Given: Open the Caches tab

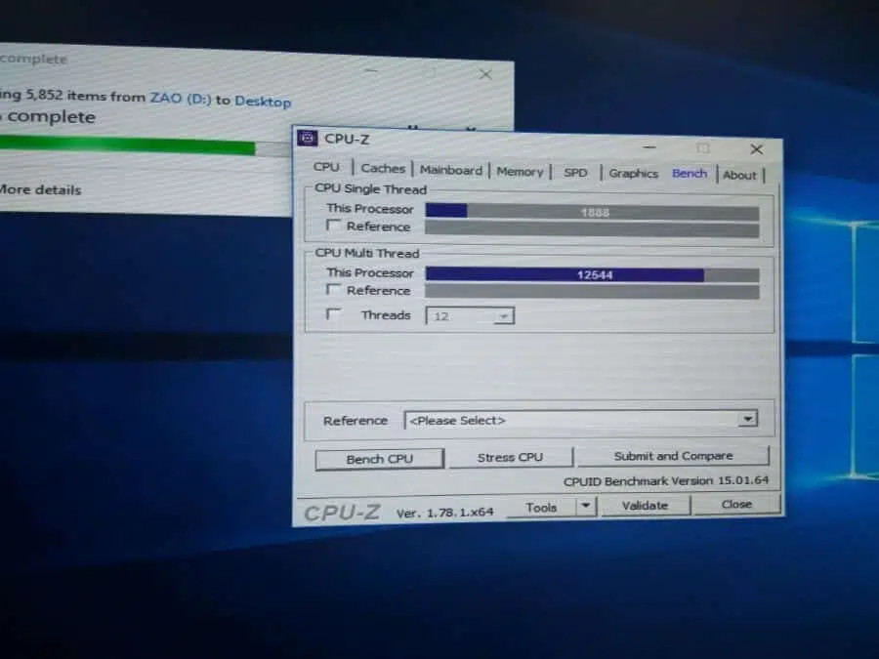Looking at the screenshot, I should point(383,168).
